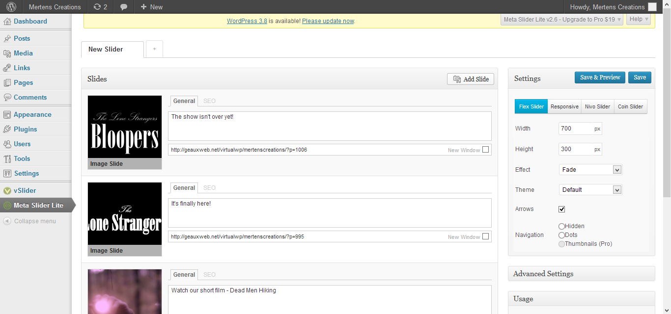Click the Links chain icon
671x314 pixels.
click(7, 68)
